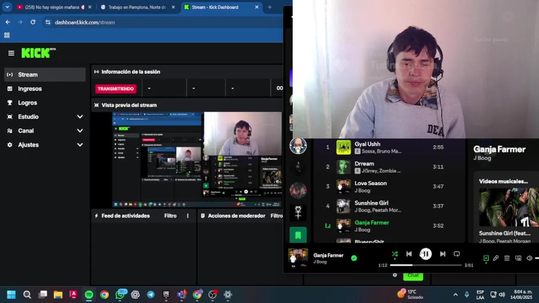Click the Ganja Farmer title in right panel
The height and width of the screenshot is (303, 539).
499,149
